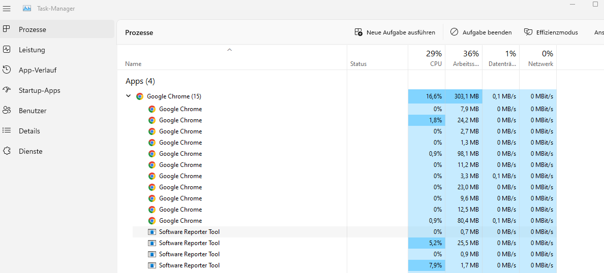Click the App-Verlauf history icon
604x273 pixels.
pos(7,70)
